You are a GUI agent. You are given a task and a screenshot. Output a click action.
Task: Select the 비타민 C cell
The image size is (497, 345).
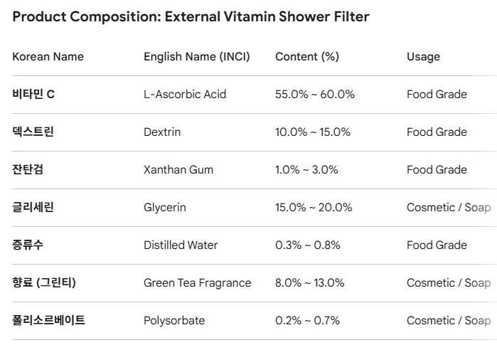[x=33, y=94]
